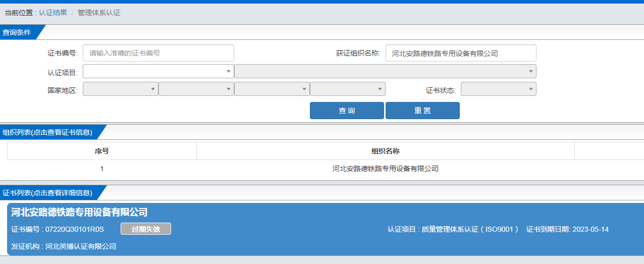Select the 证书列表 section tab
The width and height of the screenshot is (644, 264).
(49, 193)
